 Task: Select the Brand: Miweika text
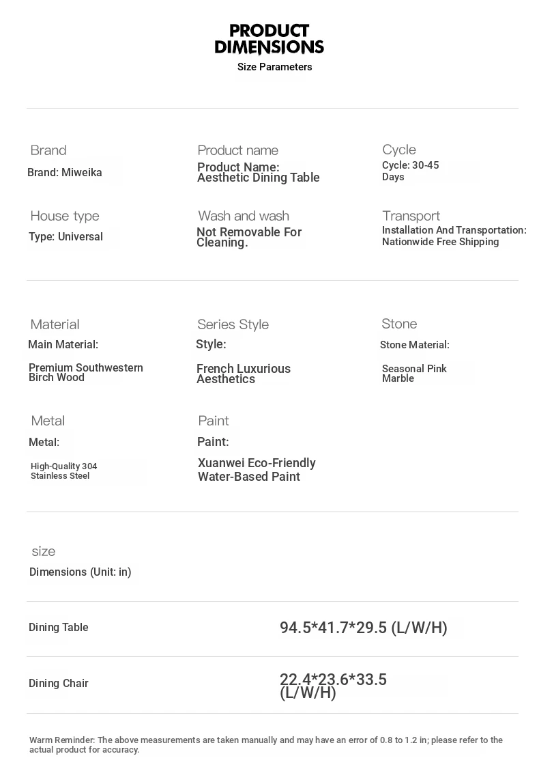click(65, 173)
